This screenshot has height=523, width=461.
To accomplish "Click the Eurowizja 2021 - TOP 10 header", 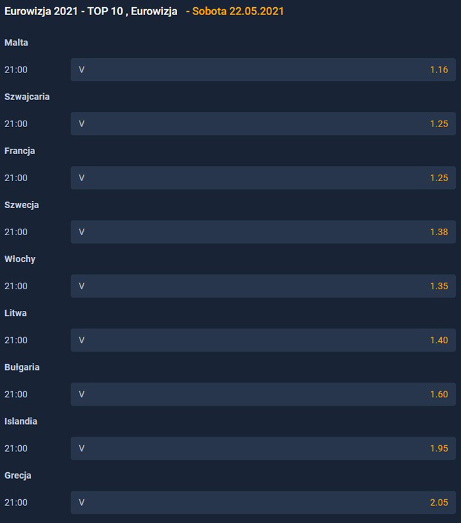I will (x=91, y=11).
